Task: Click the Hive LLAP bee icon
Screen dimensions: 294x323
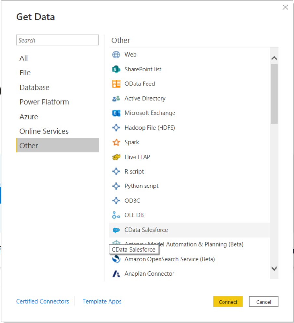Action: 116,157
